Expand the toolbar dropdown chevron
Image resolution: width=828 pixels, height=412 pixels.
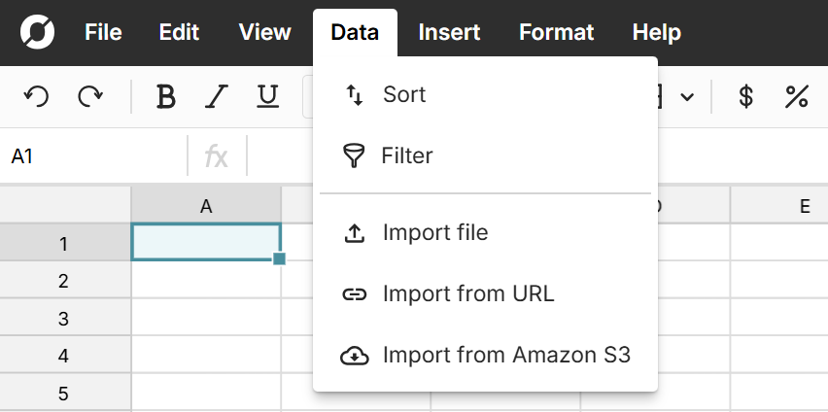687,97
